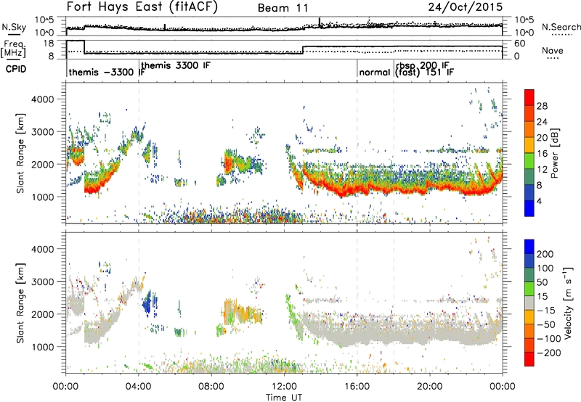The height and width of the screenshot is (402, 581).
Task: Click the 'N.Sky' axis label
Action: (14, 27)
